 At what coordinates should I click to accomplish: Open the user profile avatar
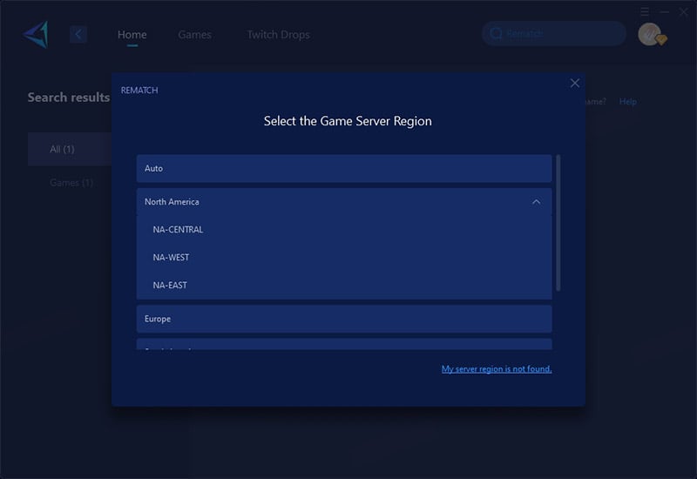point(651,34)
